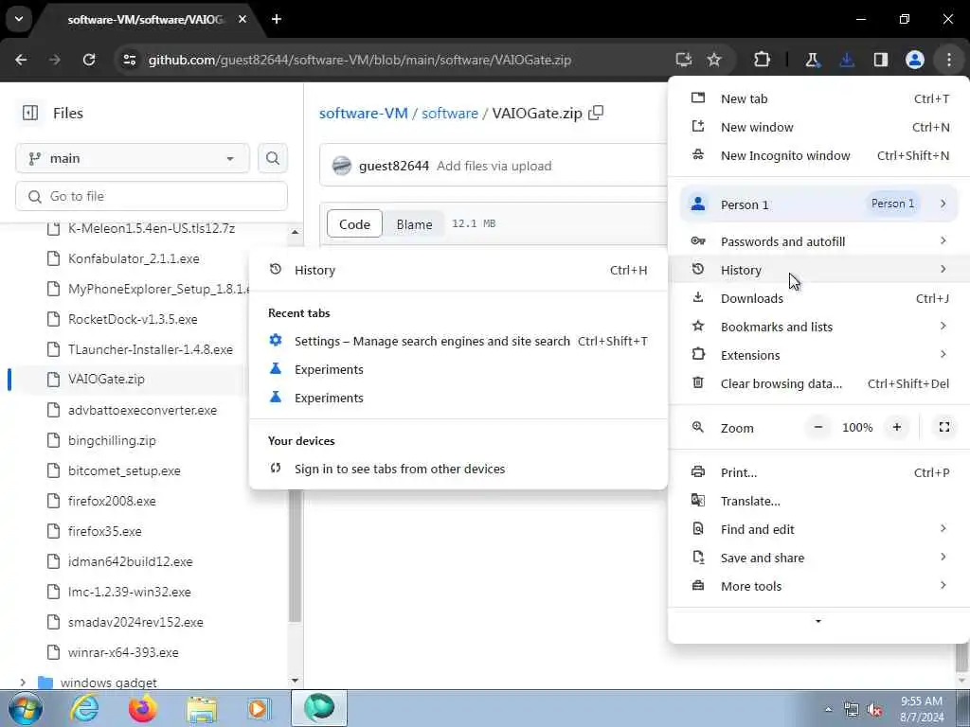Enter fullscreen mode icon
The height and width of the screenshot is (727, 970).
point(944,427)
